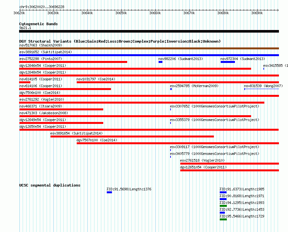Click the 30650k ruler tick label
Viewport: 288px width, 232px height.
pyautogui.click(x=121, y=13)
